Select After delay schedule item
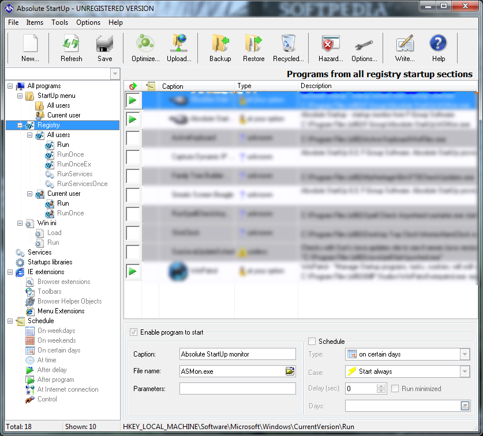The height and width of the screenshot is (436, 483). click(52, 370)
